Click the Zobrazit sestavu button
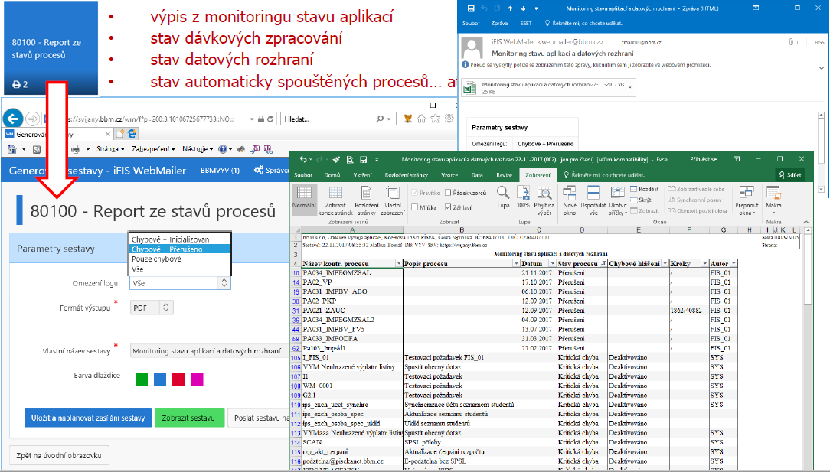Image resolution: width=830 pixels, height=472 pixels. click(x=189, y=418)
